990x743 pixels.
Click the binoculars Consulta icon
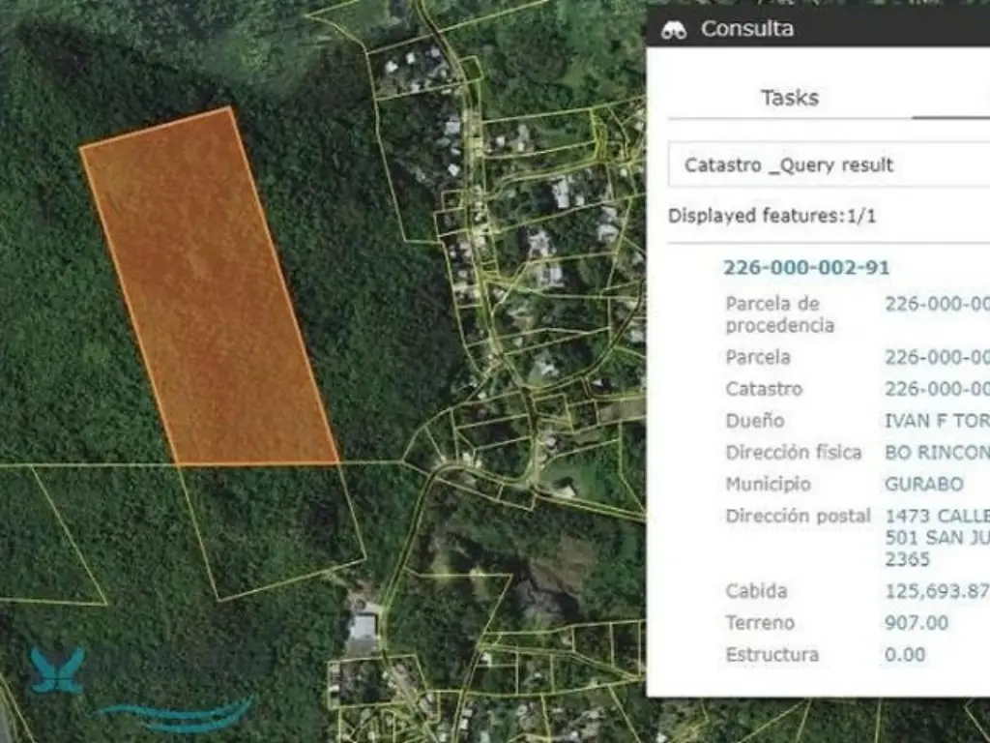coord(674,29)
